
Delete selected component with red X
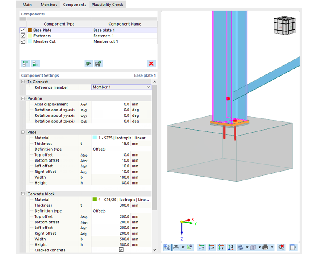coord(151,64)
